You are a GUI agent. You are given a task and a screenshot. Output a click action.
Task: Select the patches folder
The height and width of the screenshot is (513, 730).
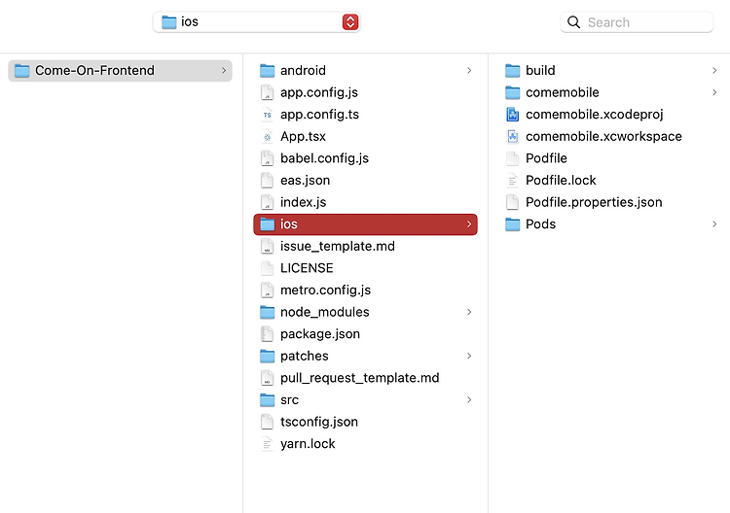tap(365, 356)
